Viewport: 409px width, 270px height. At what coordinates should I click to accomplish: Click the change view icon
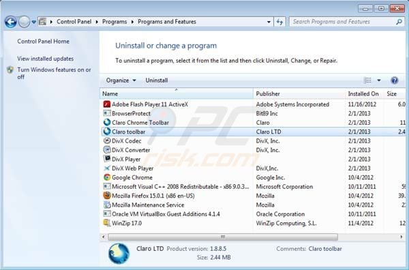click(367, 80)
